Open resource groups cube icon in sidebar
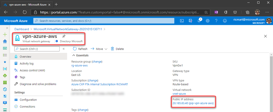Viewport: 273px width, 112px height. pos(5,69)
